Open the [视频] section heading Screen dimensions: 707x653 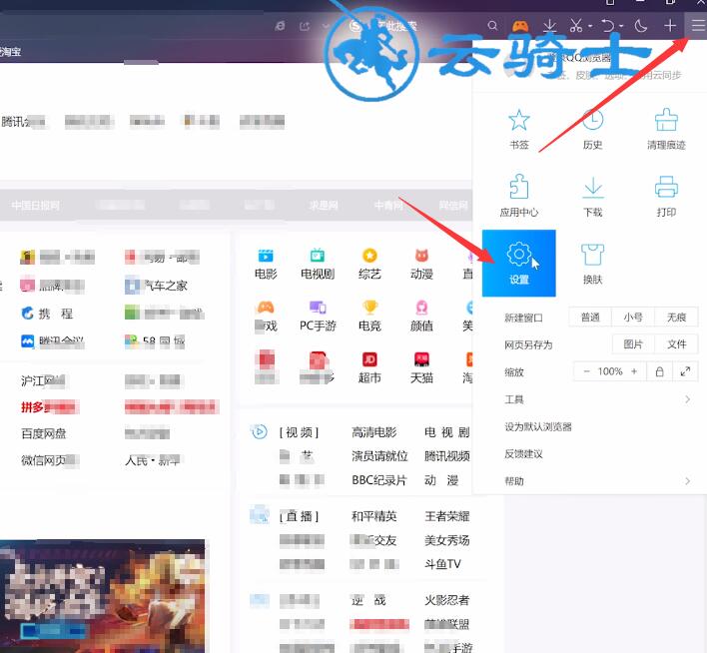coord(299,432)
